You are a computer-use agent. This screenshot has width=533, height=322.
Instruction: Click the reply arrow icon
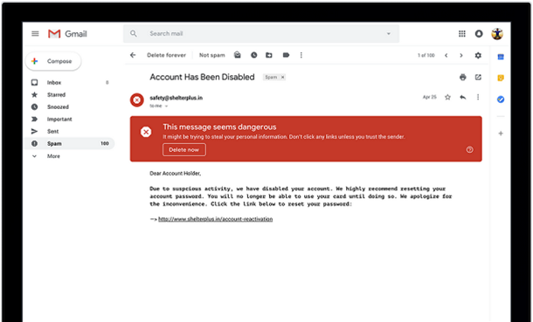[462, 98]
